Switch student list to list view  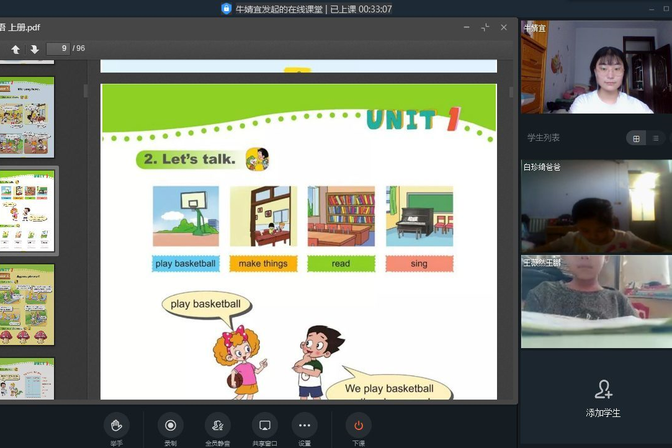click(655, 138)
